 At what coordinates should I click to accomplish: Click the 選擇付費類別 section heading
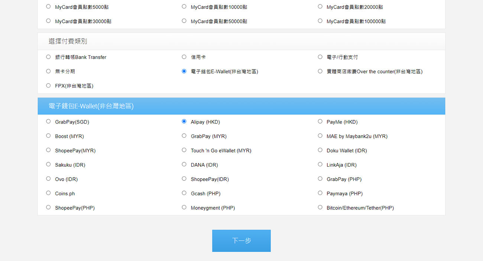click(x=68, y=41)
